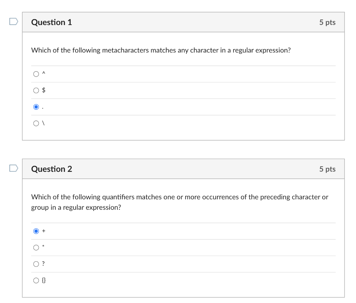Click the 5 pts label of Question 2
Viewport: 356px width, 303px height.
(327, 169)
